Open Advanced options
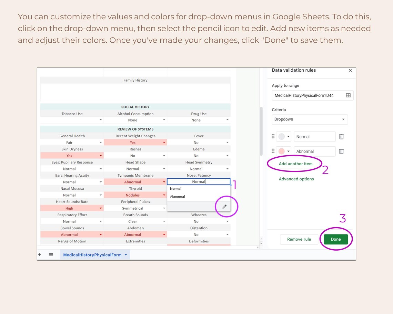The image size is (393, 314). tap(296, 179)
